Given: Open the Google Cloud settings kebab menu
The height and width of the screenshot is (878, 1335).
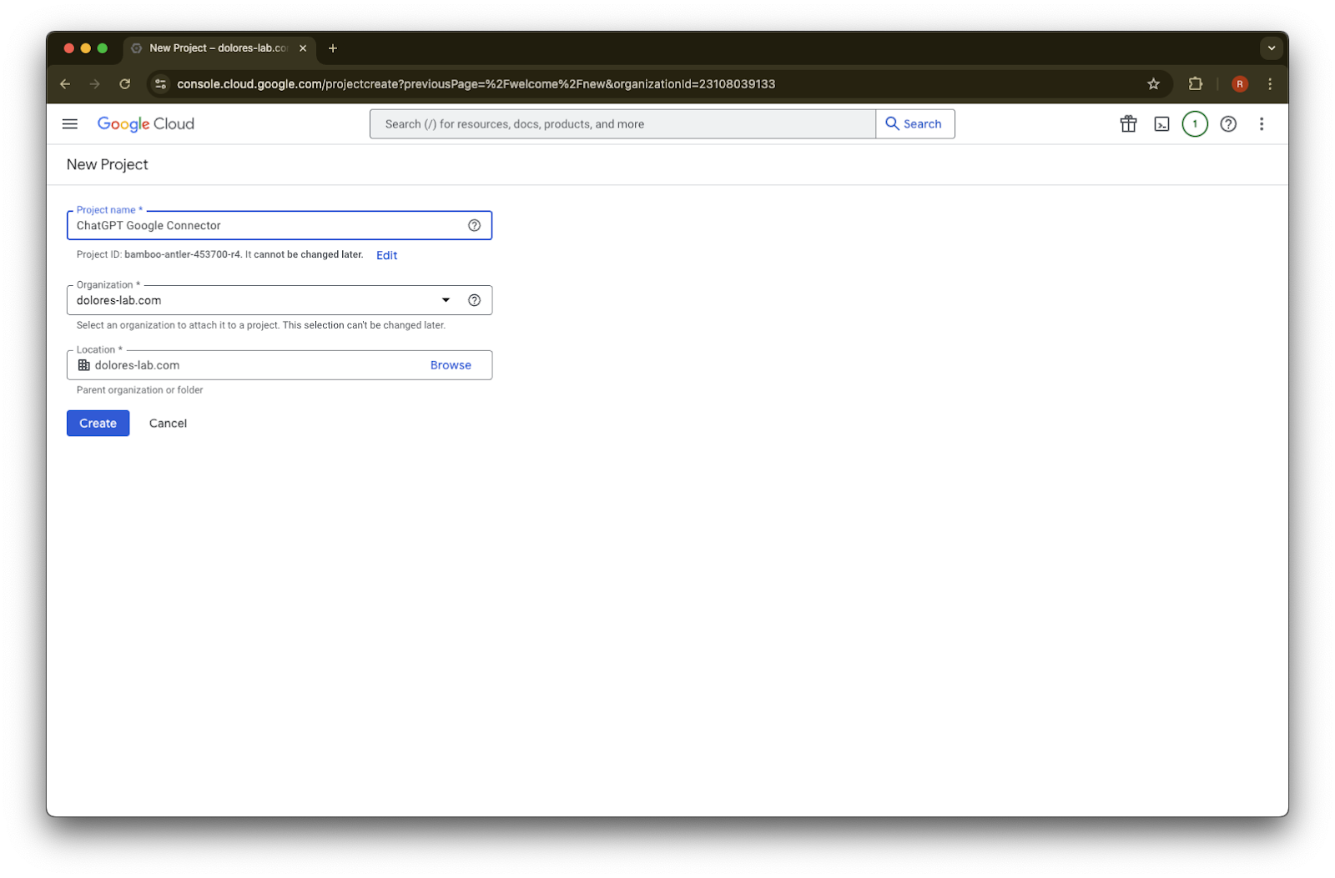Looking at the screenshot, I should tap(1262, 124).
